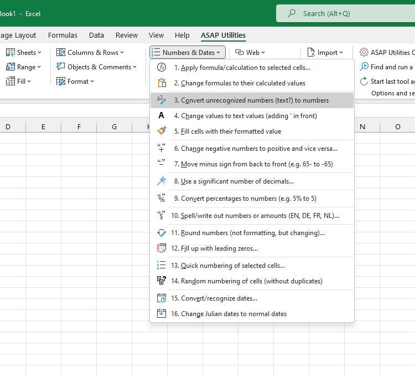Image resolution: width=415 pixels, height=376 pixels.
Task: Click the magic wand icon for significant decimals
Action: 162,181
